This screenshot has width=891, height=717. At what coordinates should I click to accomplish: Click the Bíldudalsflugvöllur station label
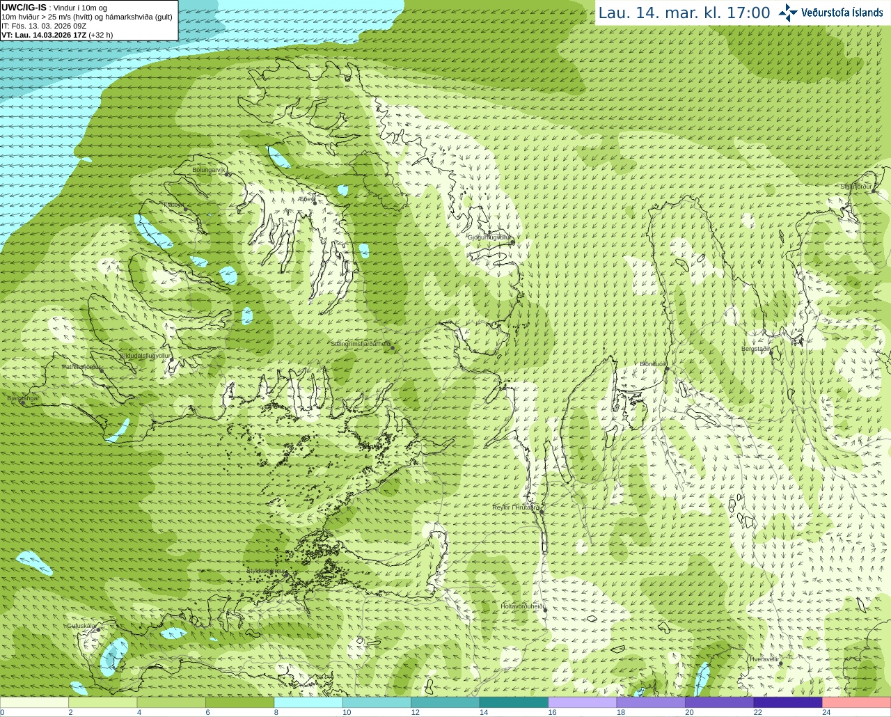point(145,356)
